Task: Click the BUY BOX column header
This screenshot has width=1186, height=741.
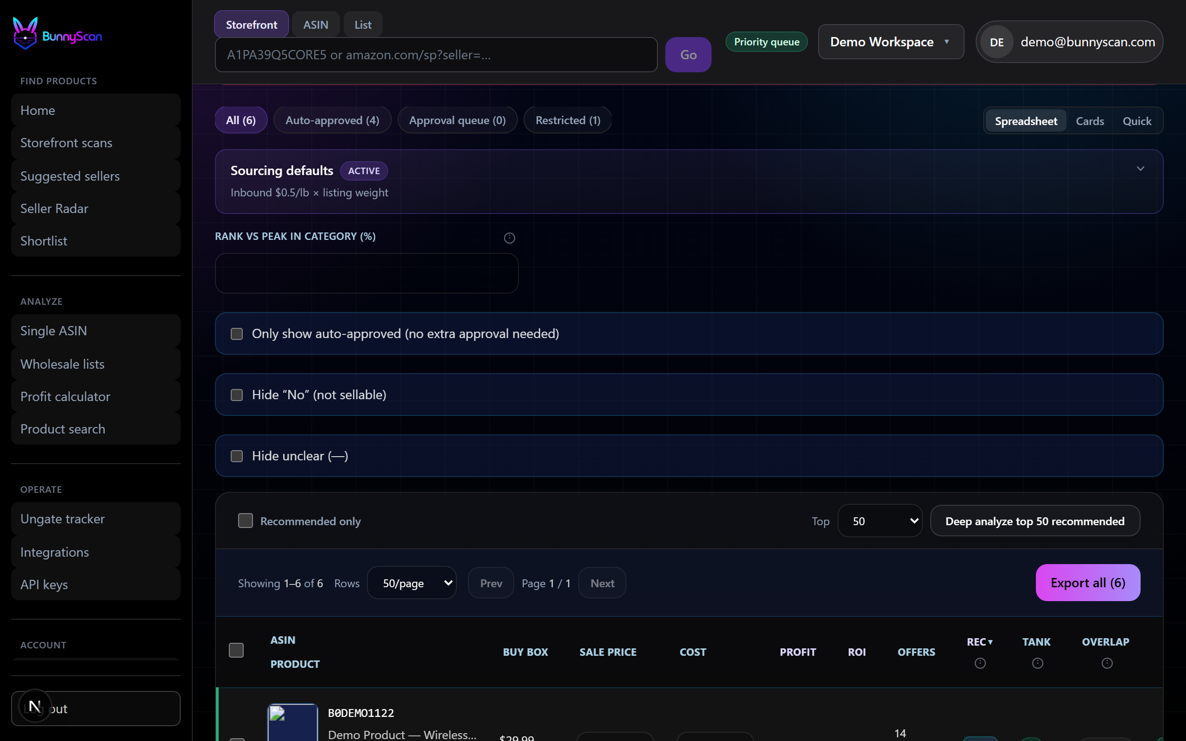Action: click(x=525, y=652)
